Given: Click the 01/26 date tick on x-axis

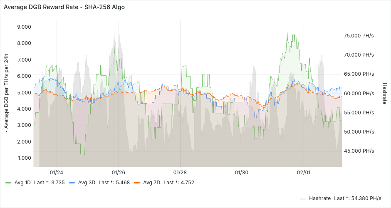Looking at the screenshot, I should point(119,172).
